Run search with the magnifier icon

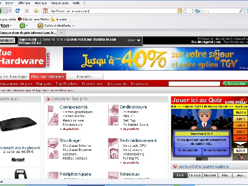(x=241, y=11)
